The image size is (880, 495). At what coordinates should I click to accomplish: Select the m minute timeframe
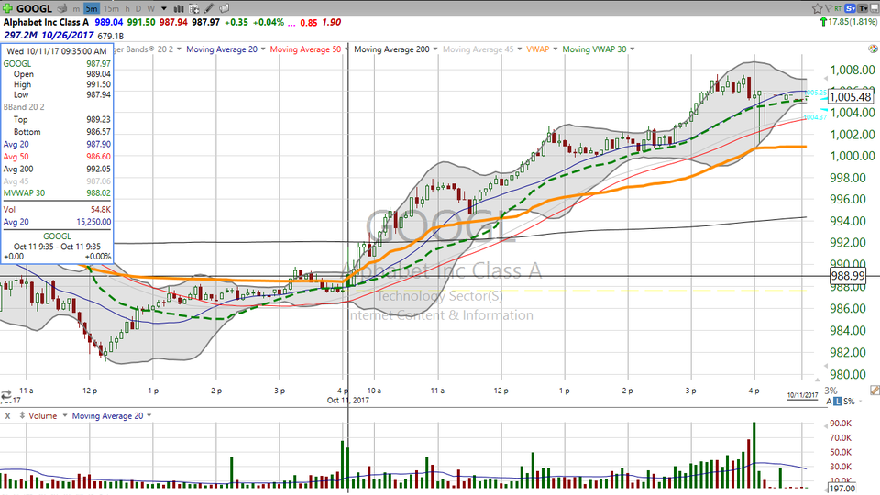pyautogui.click(x=76, y=8)
